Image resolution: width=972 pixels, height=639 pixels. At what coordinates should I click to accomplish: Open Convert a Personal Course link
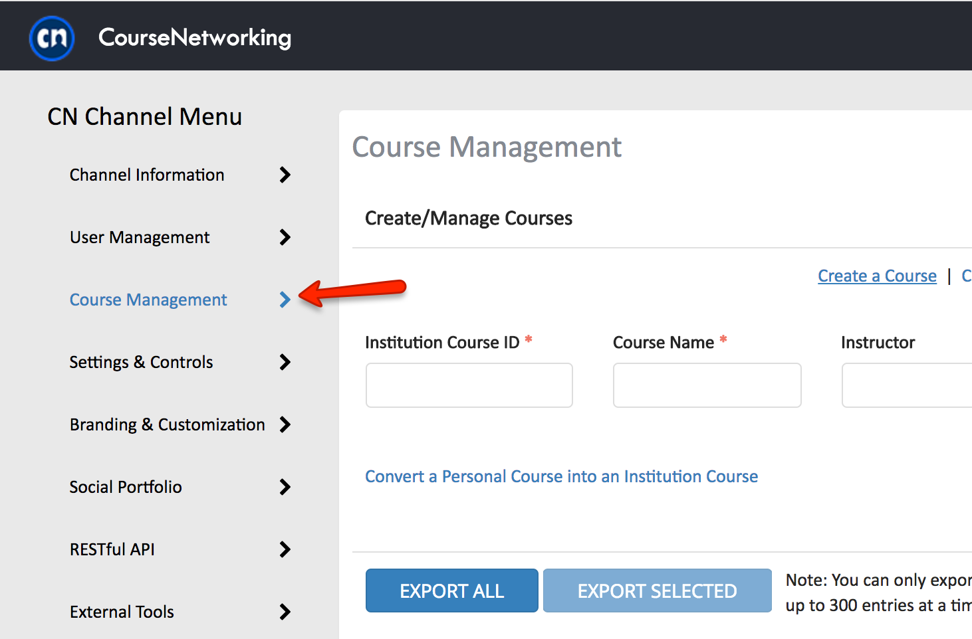[562, 476]
